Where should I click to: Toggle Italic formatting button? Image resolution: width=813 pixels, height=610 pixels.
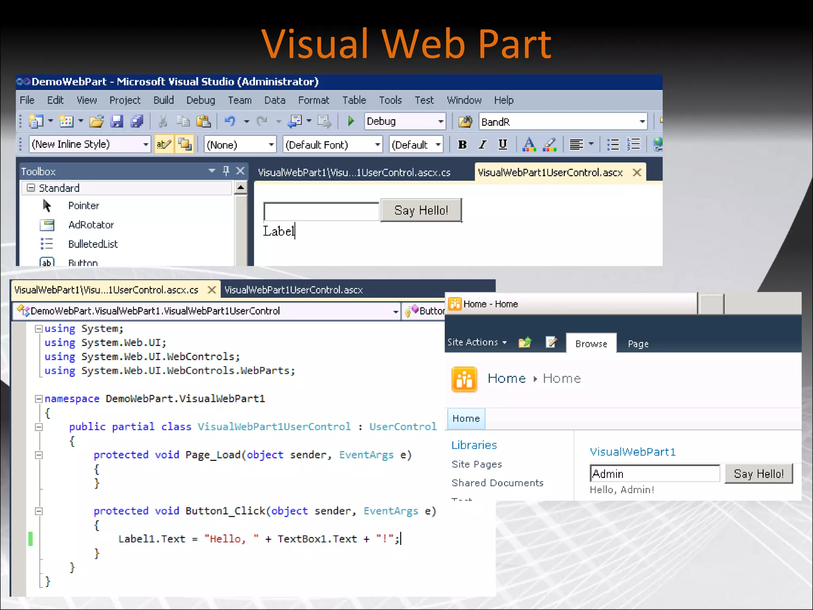[x=482, y=145]
